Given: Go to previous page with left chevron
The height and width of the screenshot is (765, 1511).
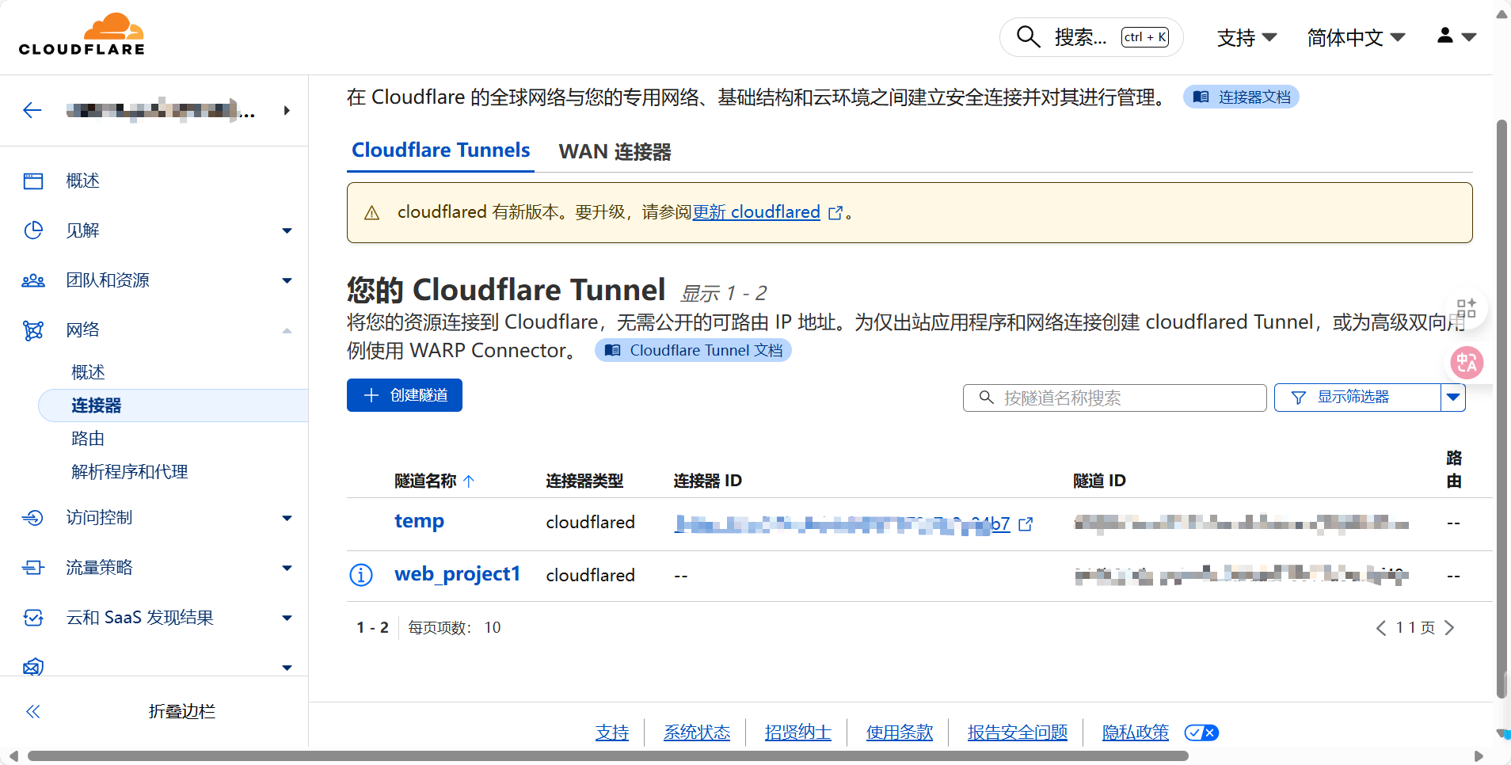Looking at the screenshot, I should [x=1381, y=628].
